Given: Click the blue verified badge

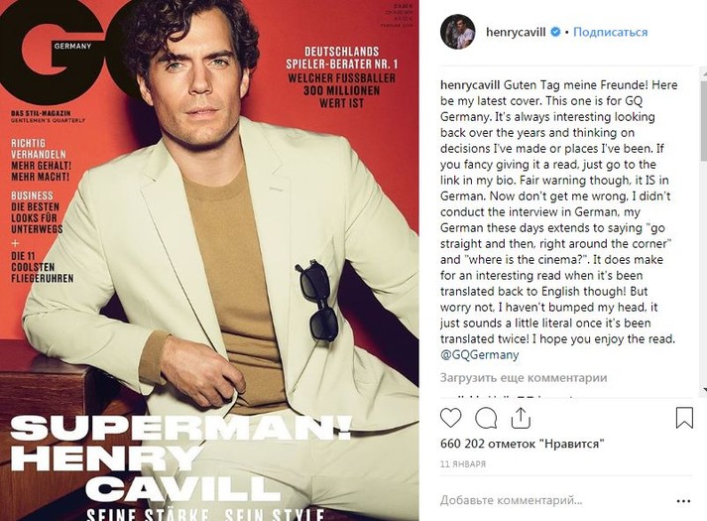Looking at the screenshot, I should pyautogui.click(x=554, y=32).
